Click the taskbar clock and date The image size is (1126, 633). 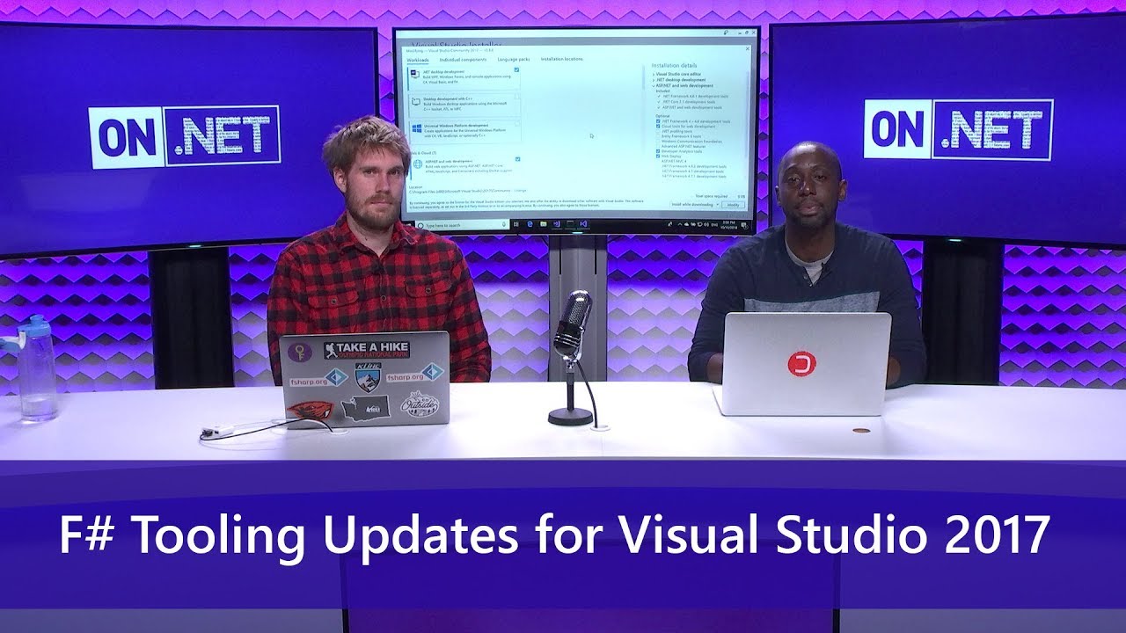pyautogui.click(x=728, y=225)
